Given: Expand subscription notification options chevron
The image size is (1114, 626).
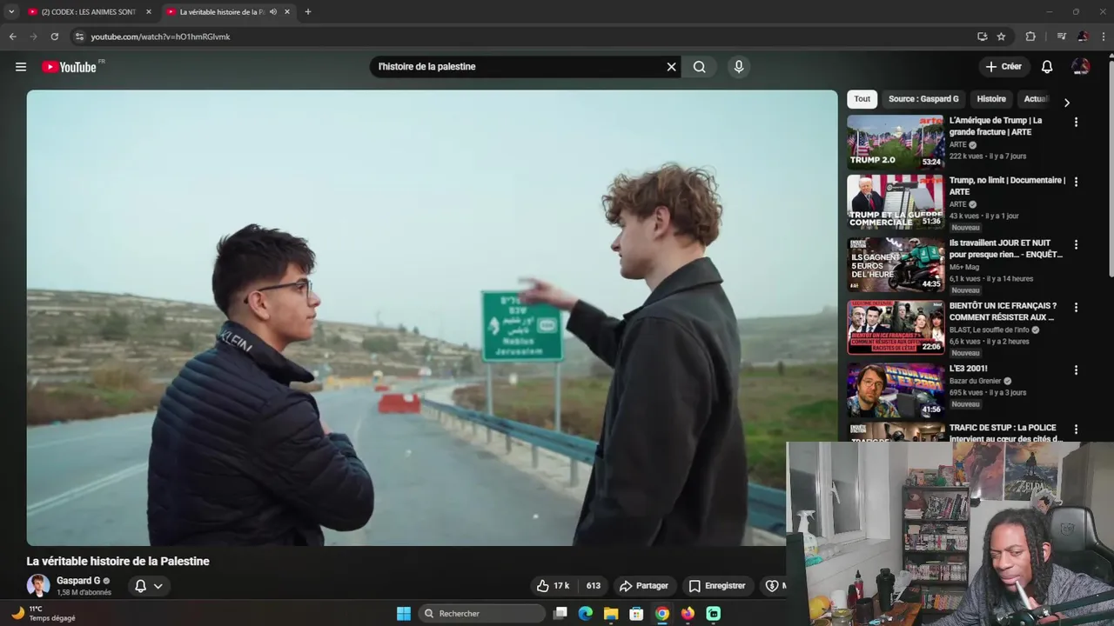Looking at the screenshot, I should [158, 586].
